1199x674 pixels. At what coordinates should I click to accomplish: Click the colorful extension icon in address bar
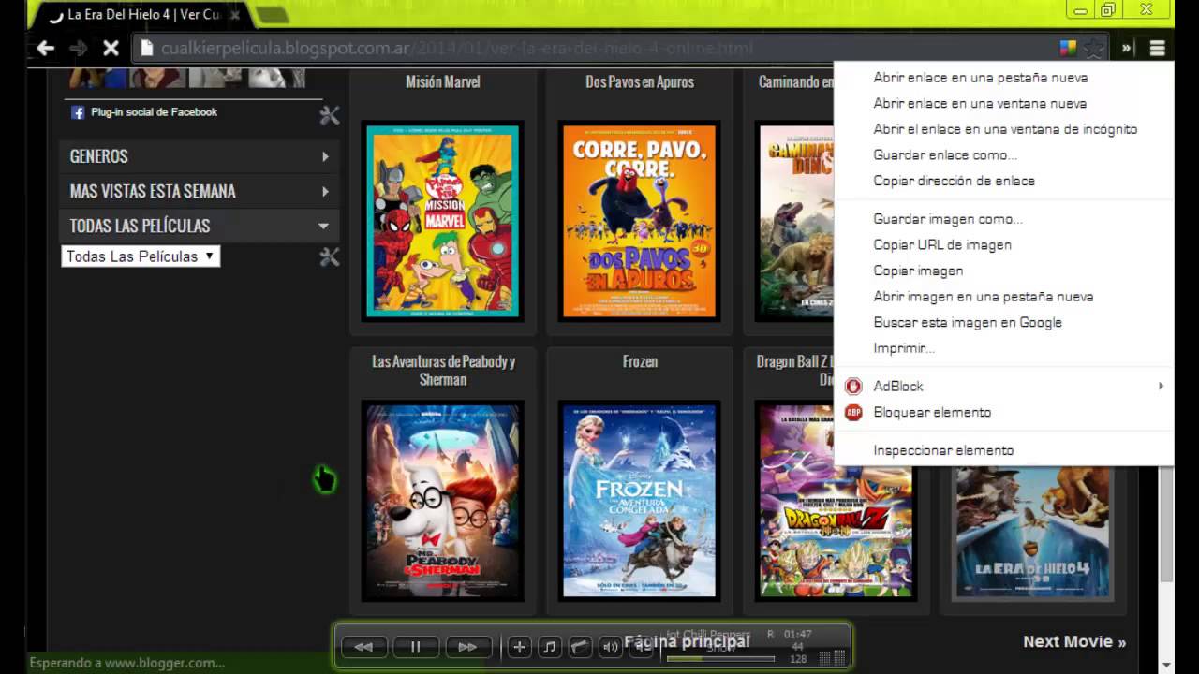(1068, 48)
